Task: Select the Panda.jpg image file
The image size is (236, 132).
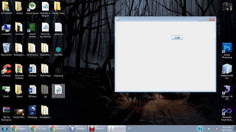Action: 32,112
